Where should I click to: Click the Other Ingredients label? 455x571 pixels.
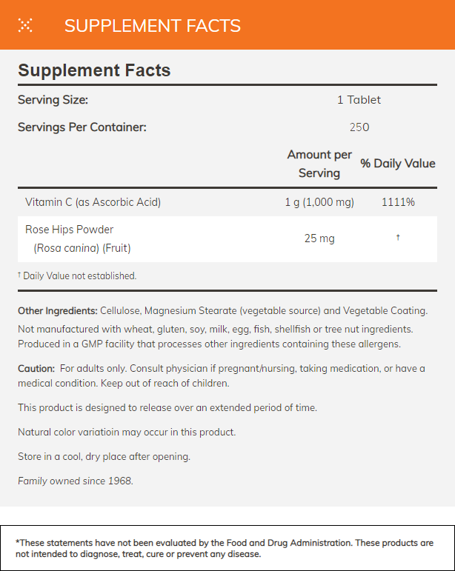pos(58,310)
